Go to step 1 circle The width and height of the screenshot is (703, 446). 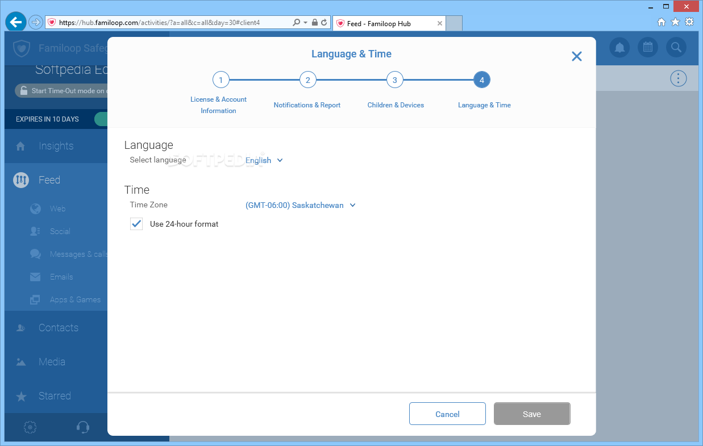click(x=221, y=80)
